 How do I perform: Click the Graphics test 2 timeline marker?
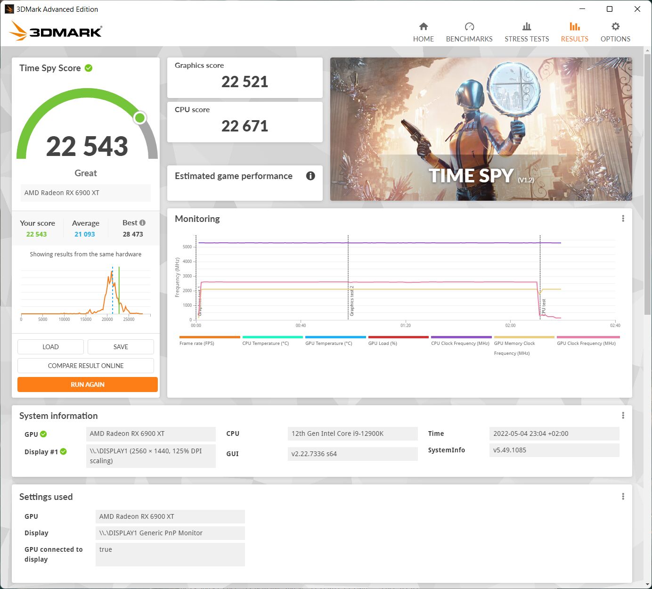click(x=349, y=278)
